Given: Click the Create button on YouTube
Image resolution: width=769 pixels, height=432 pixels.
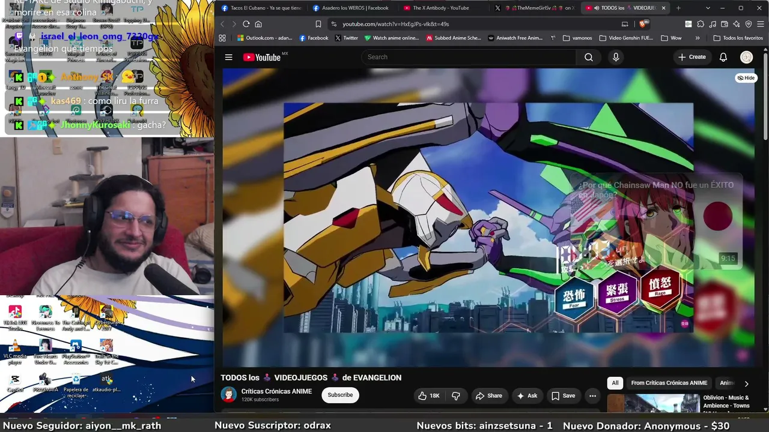Looking at the screenshot, I should tap(692, 57).
